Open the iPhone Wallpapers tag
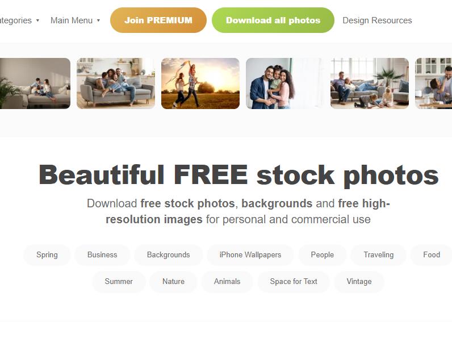 pos(250,255)
